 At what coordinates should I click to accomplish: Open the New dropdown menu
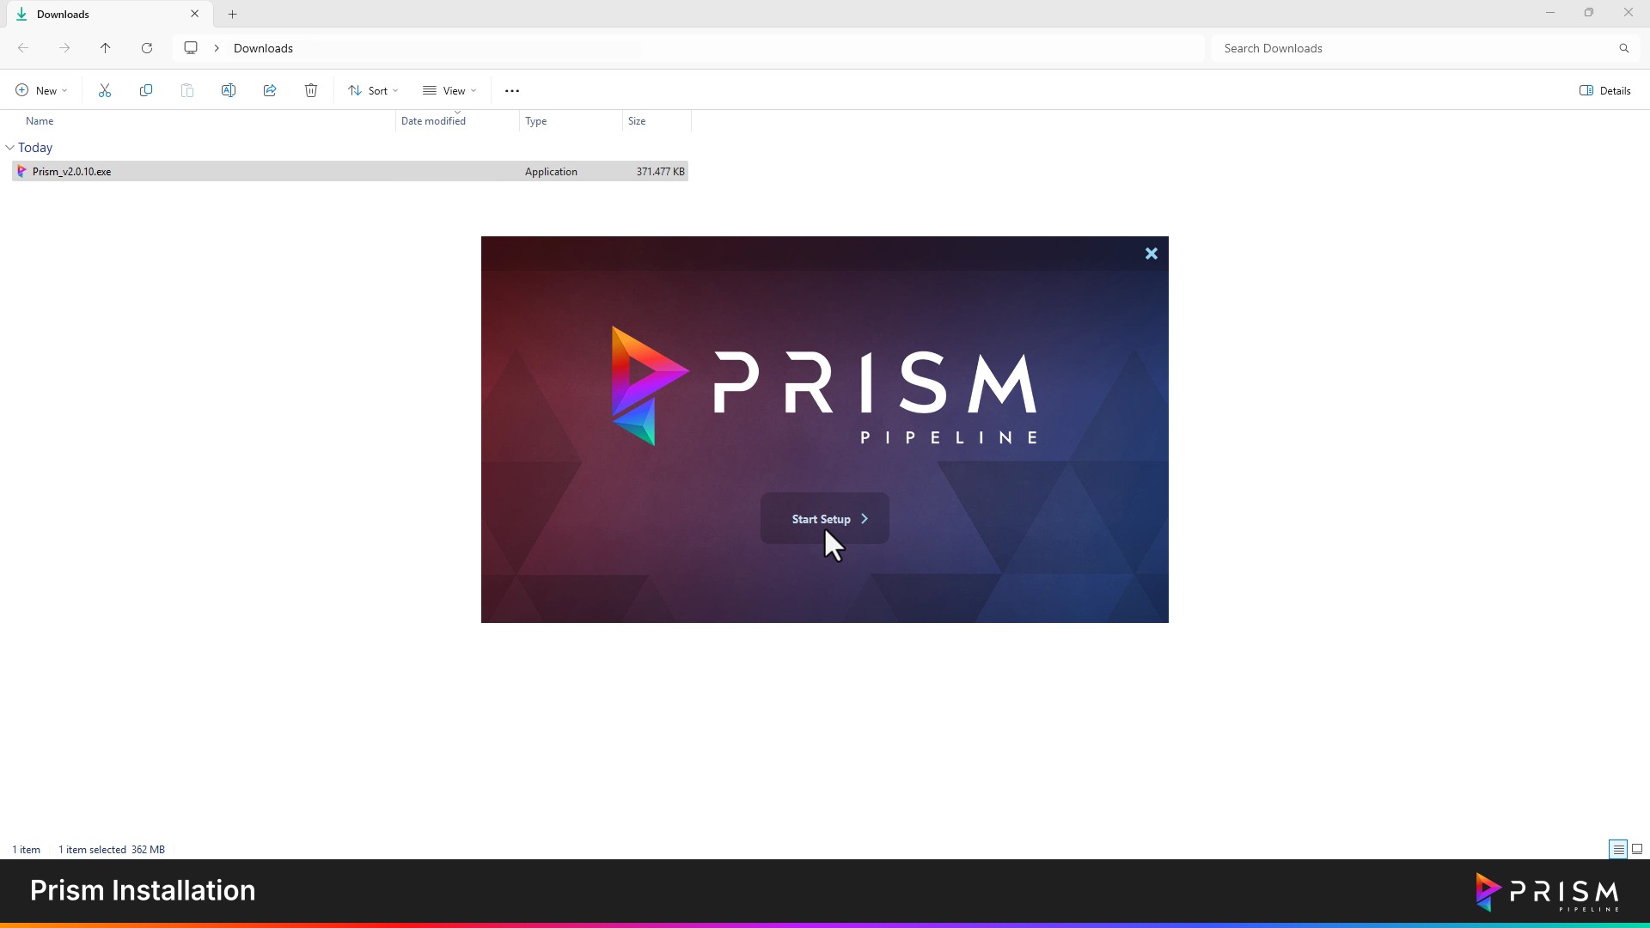41,90
